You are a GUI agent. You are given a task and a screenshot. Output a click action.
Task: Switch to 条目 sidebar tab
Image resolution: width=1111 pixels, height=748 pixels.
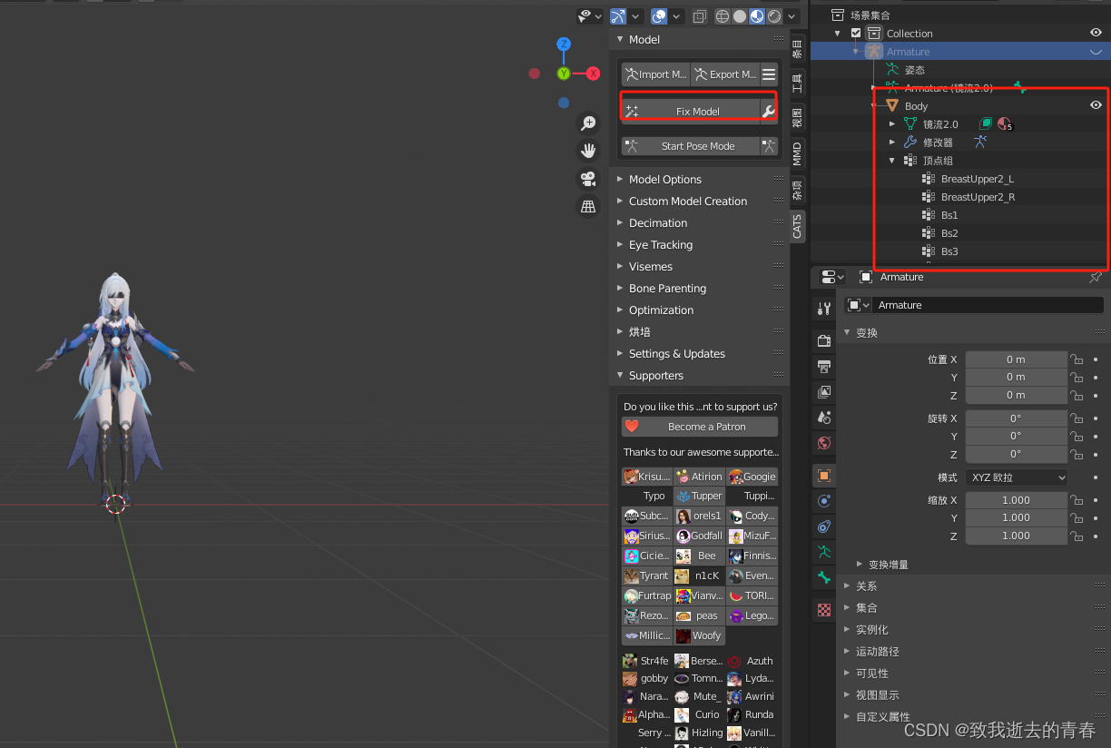[797, 47]
